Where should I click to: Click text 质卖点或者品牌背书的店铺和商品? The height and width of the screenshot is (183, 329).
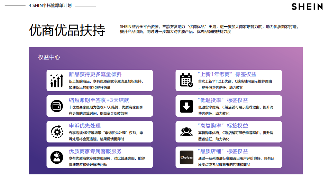[x=224, y=165]
